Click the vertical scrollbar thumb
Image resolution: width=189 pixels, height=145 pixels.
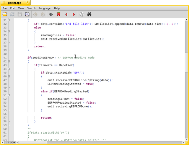[x=186, y=62]
